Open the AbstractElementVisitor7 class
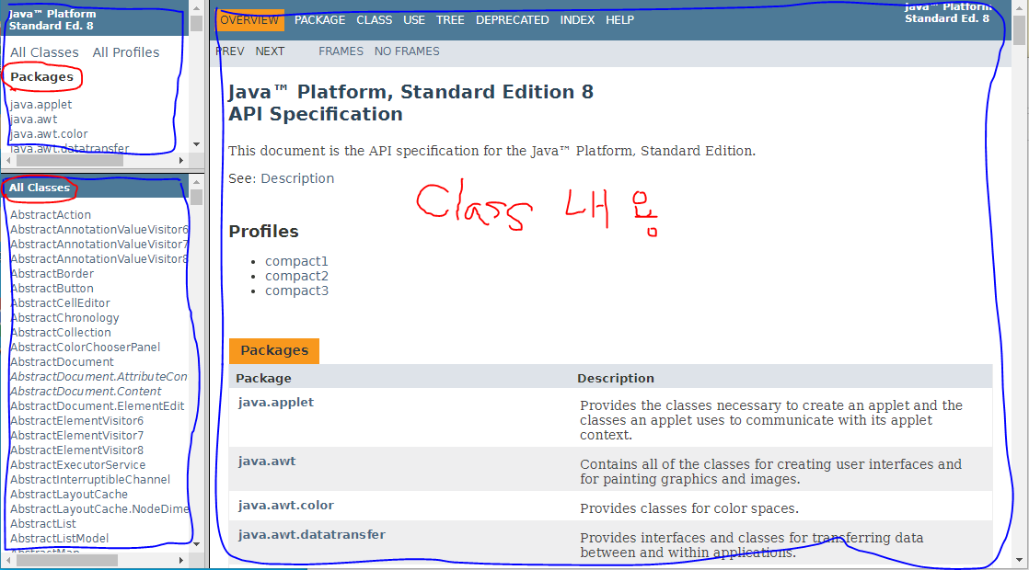1029x570 pixels. pos(76,436)
